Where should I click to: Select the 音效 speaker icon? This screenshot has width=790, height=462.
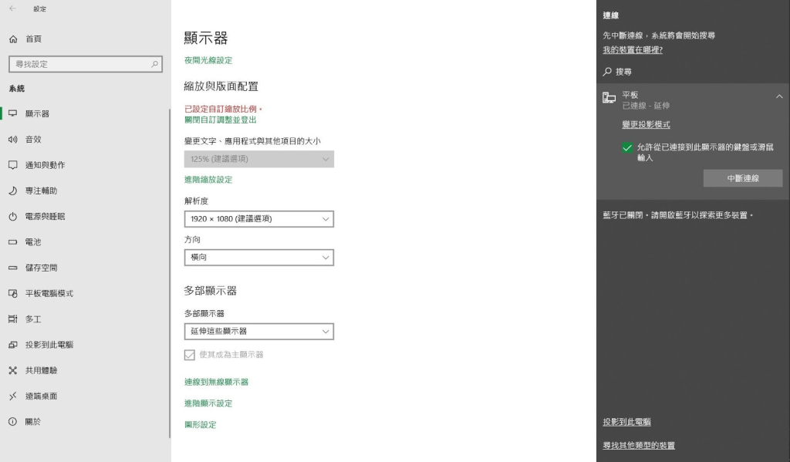coord(12,140)
